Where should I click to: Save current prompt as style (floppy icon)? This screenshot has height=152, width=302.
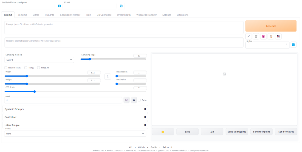(x=278, y=36)
